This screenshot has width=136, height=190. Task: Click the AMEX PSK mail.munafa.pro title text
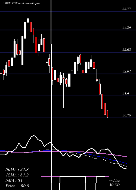21,3
